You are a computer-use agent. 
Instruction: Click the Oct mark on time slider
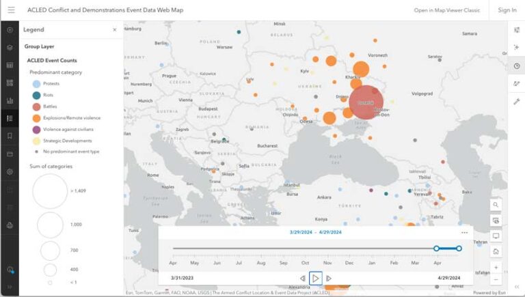tap(306, 263)
